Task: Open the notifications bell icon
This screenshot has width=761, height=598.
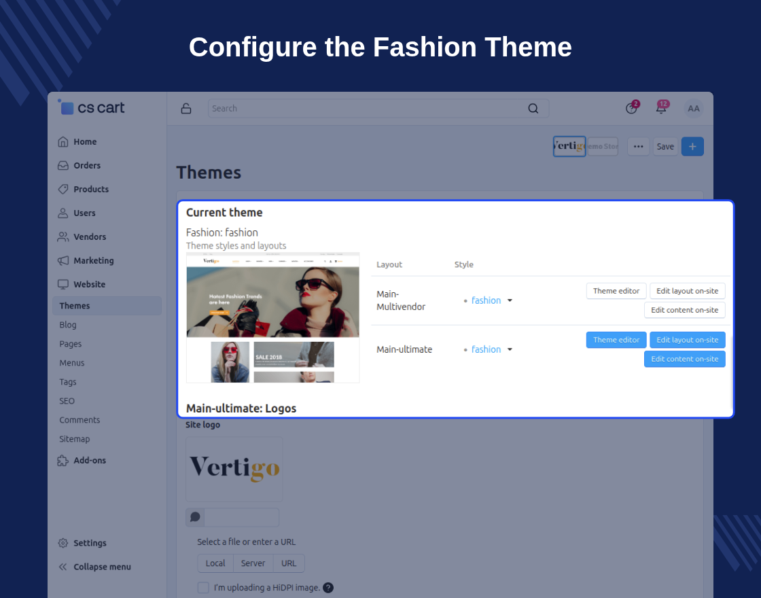Action: 661,108
